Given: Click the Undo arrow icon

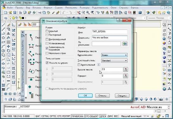Looking at the screenshot, I should click(x=64, y=13).
